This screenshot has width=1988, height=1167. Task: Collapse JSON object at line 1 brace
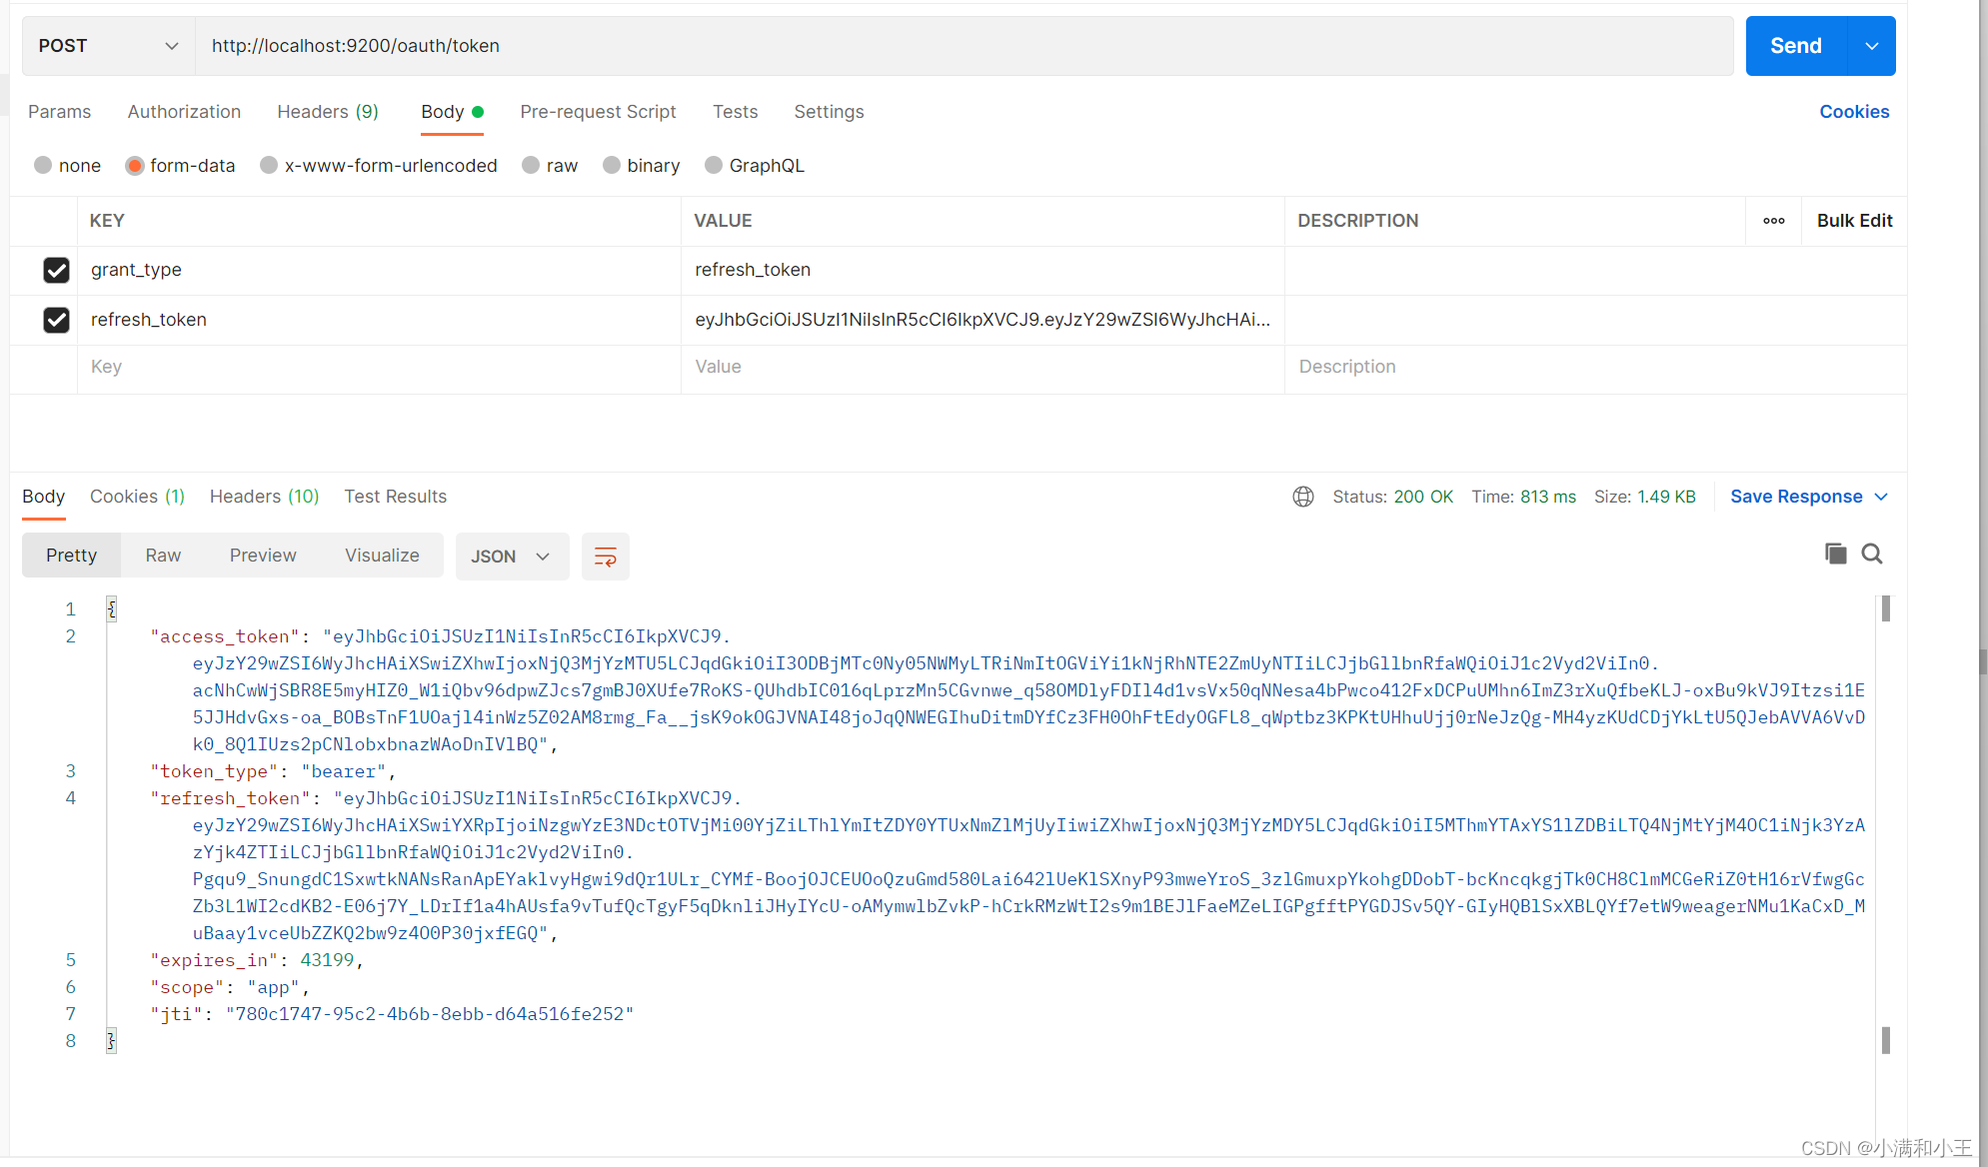[112, 608]
